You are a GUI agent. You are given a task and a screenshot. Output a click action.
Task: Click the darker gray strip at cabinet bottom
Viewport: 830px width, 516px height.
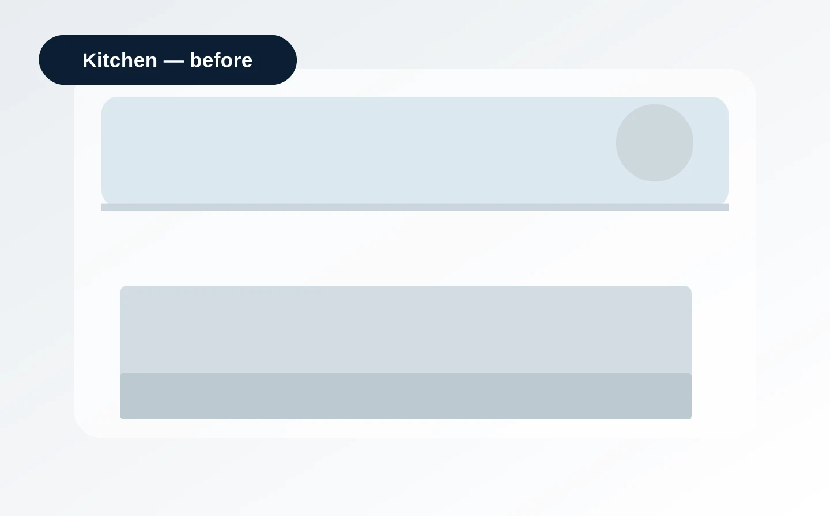click(406, 396)
